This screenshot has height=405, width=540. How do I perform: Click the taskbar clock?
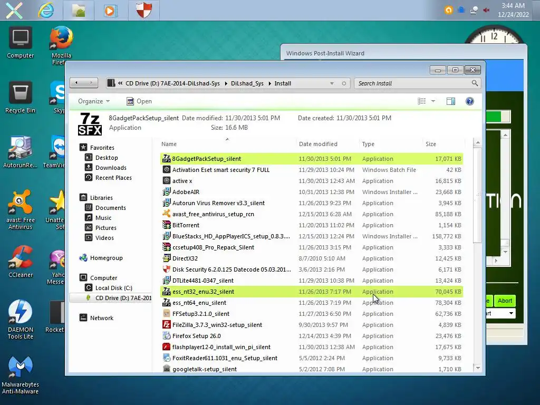point(513,10)
